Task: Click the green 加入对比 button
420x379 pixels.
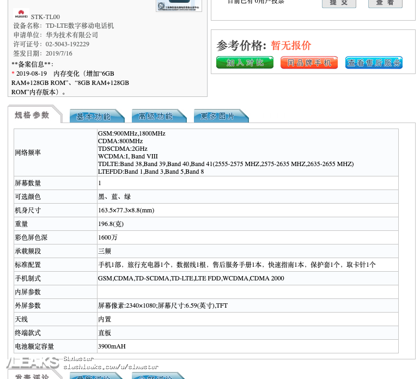Action: [245, 63]
